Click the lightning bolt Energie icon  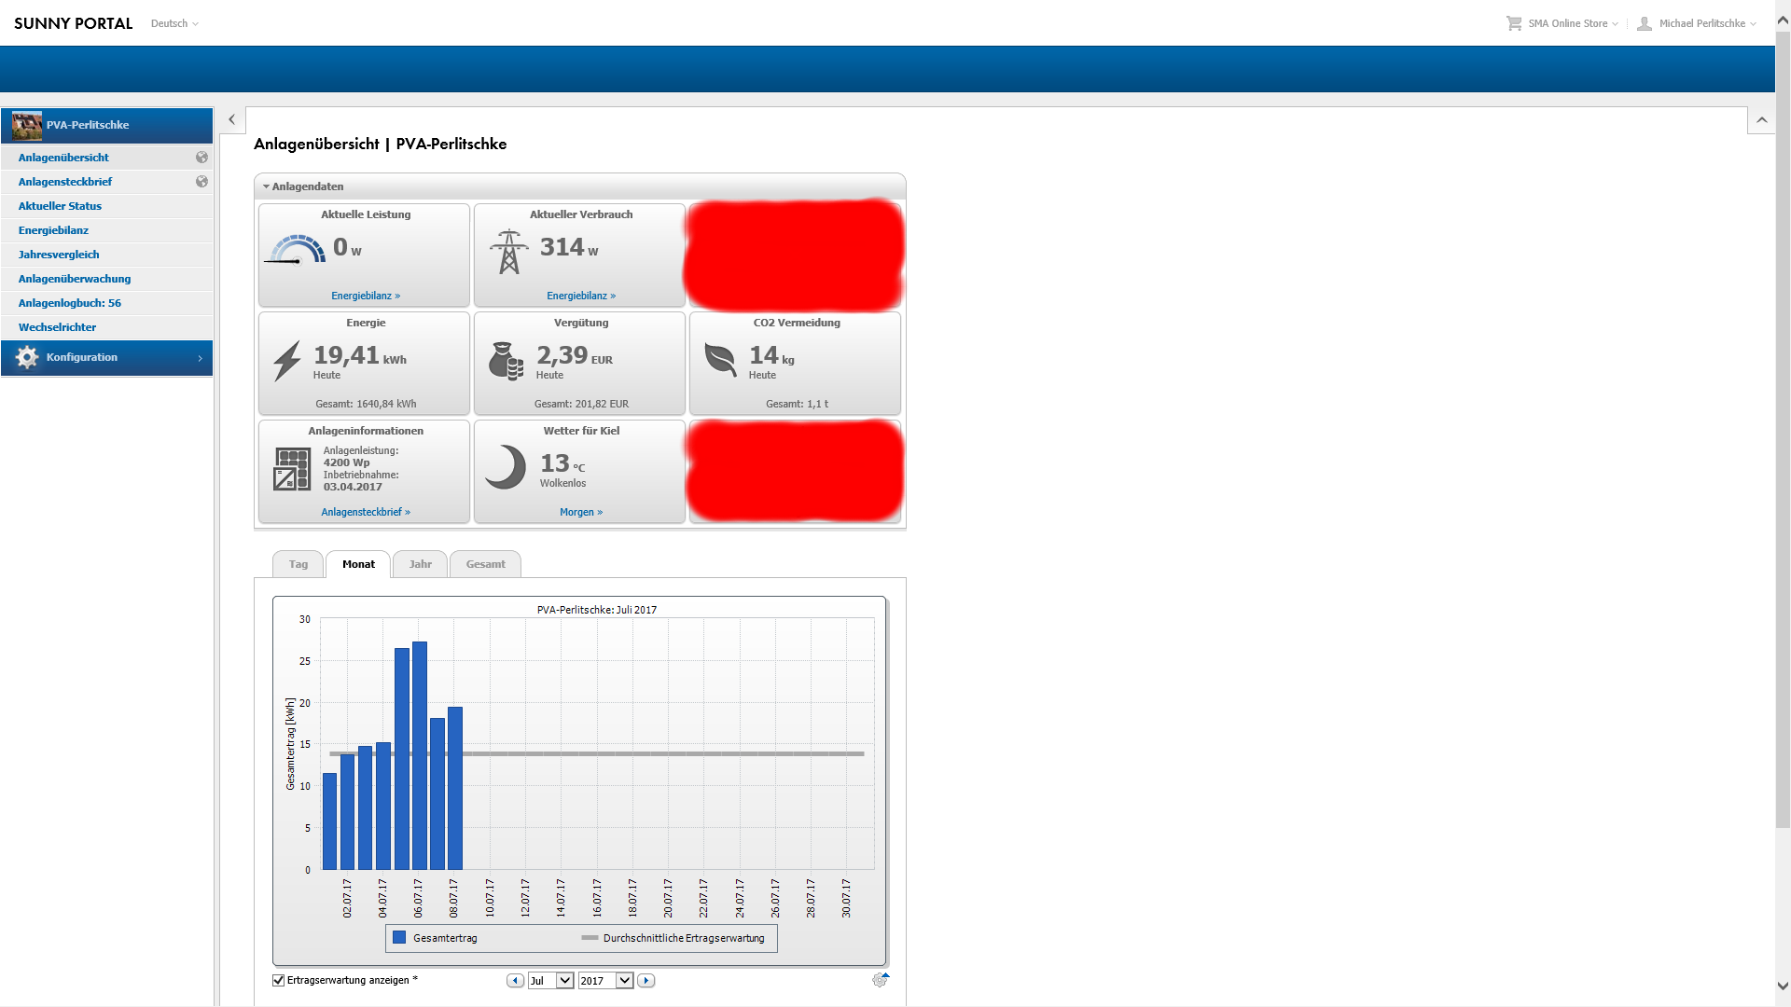coord(287,361)
